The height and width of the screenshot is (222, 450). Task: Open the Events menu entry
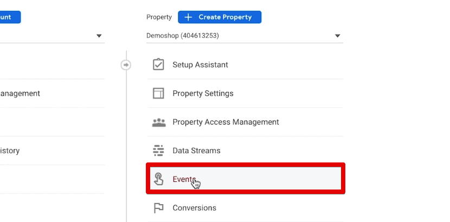click(184, 179)
